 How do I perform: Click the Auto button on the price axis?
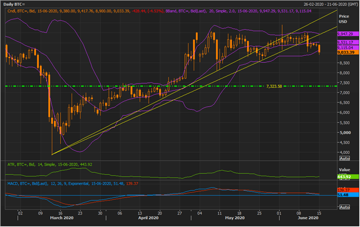[345, 158]
